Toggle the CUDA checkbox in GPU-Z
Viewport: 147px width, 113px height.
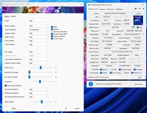pyautogui.click(x=111, y=70)
